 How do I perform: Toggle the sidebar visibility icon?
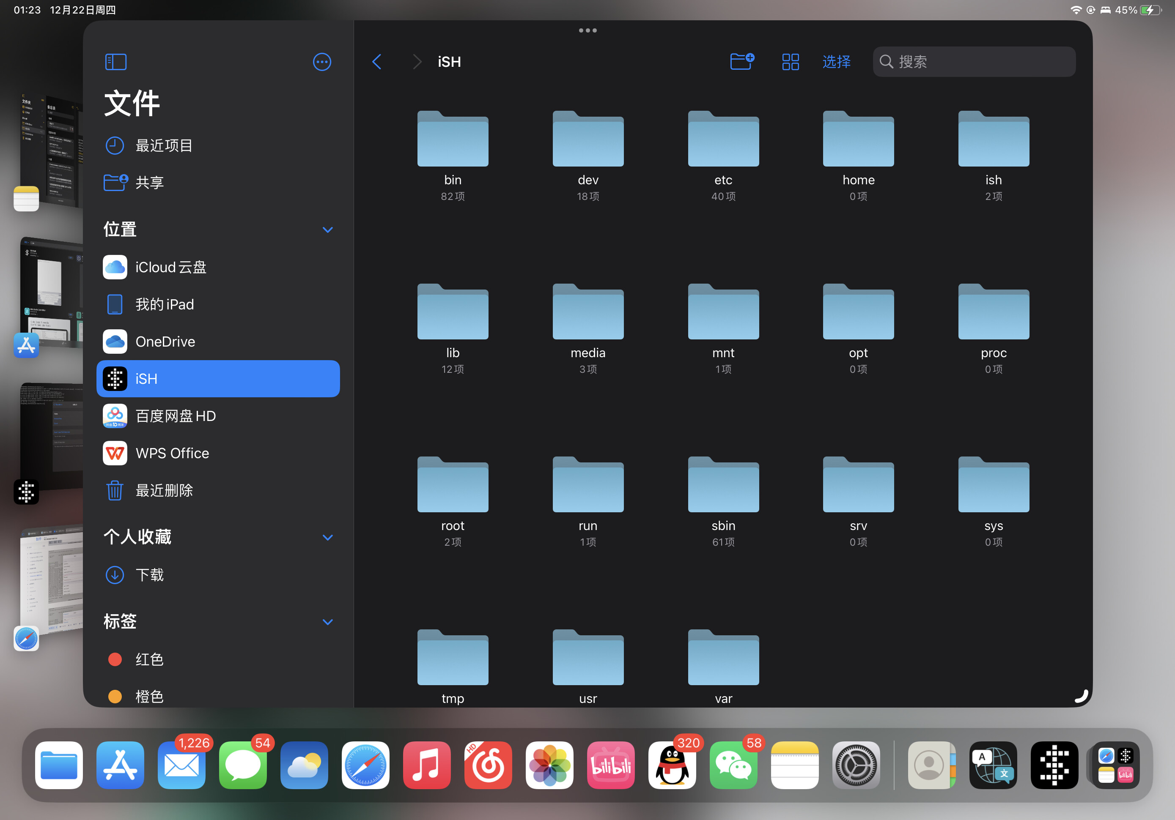[x=115, y=61]
